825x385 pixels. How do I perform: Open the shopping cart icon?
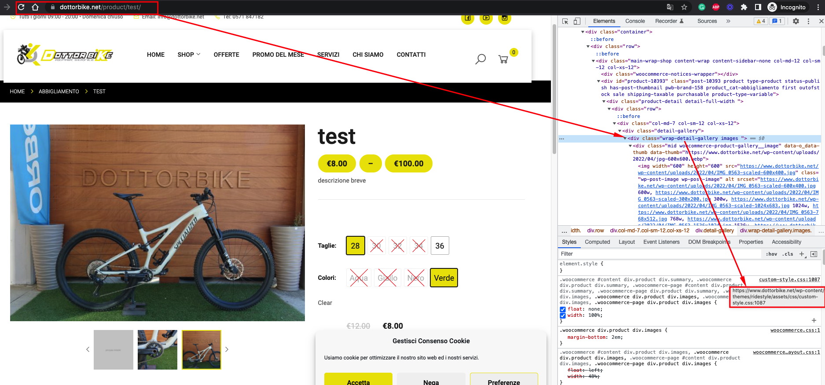503,59
